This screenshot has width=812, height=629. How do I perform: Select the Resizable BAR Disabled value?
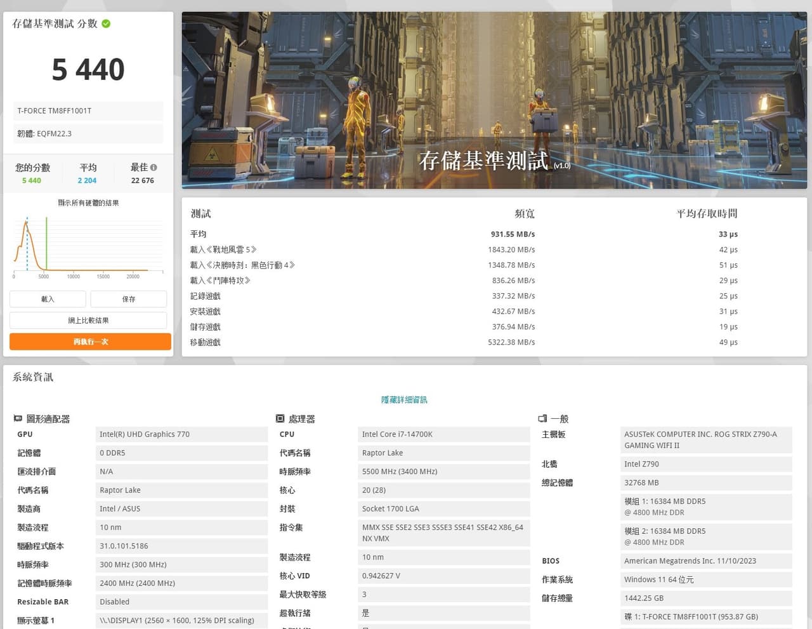(181, 602)
